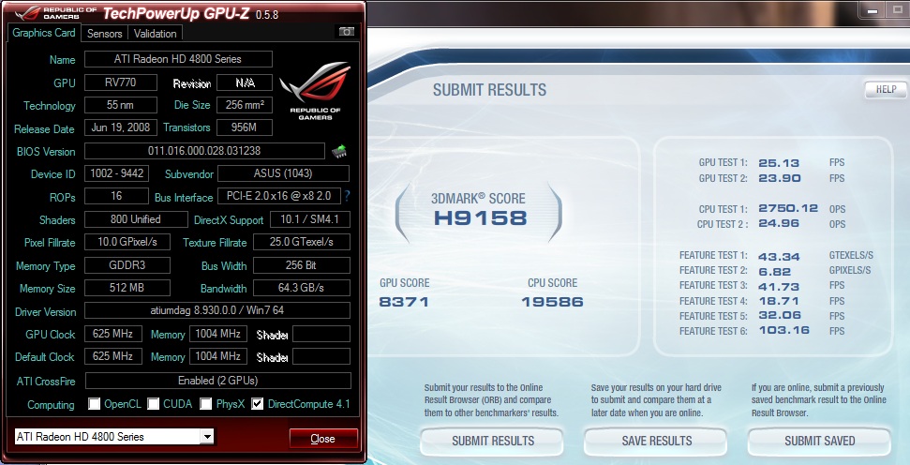910x465 pixels.
Task: Click the GPU TEST 1 value 25.13
Action: click(779, 163)
